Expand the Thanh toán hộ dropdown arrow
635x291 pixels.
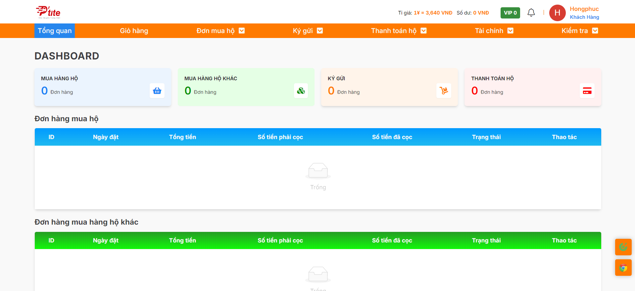coord(423,31)
